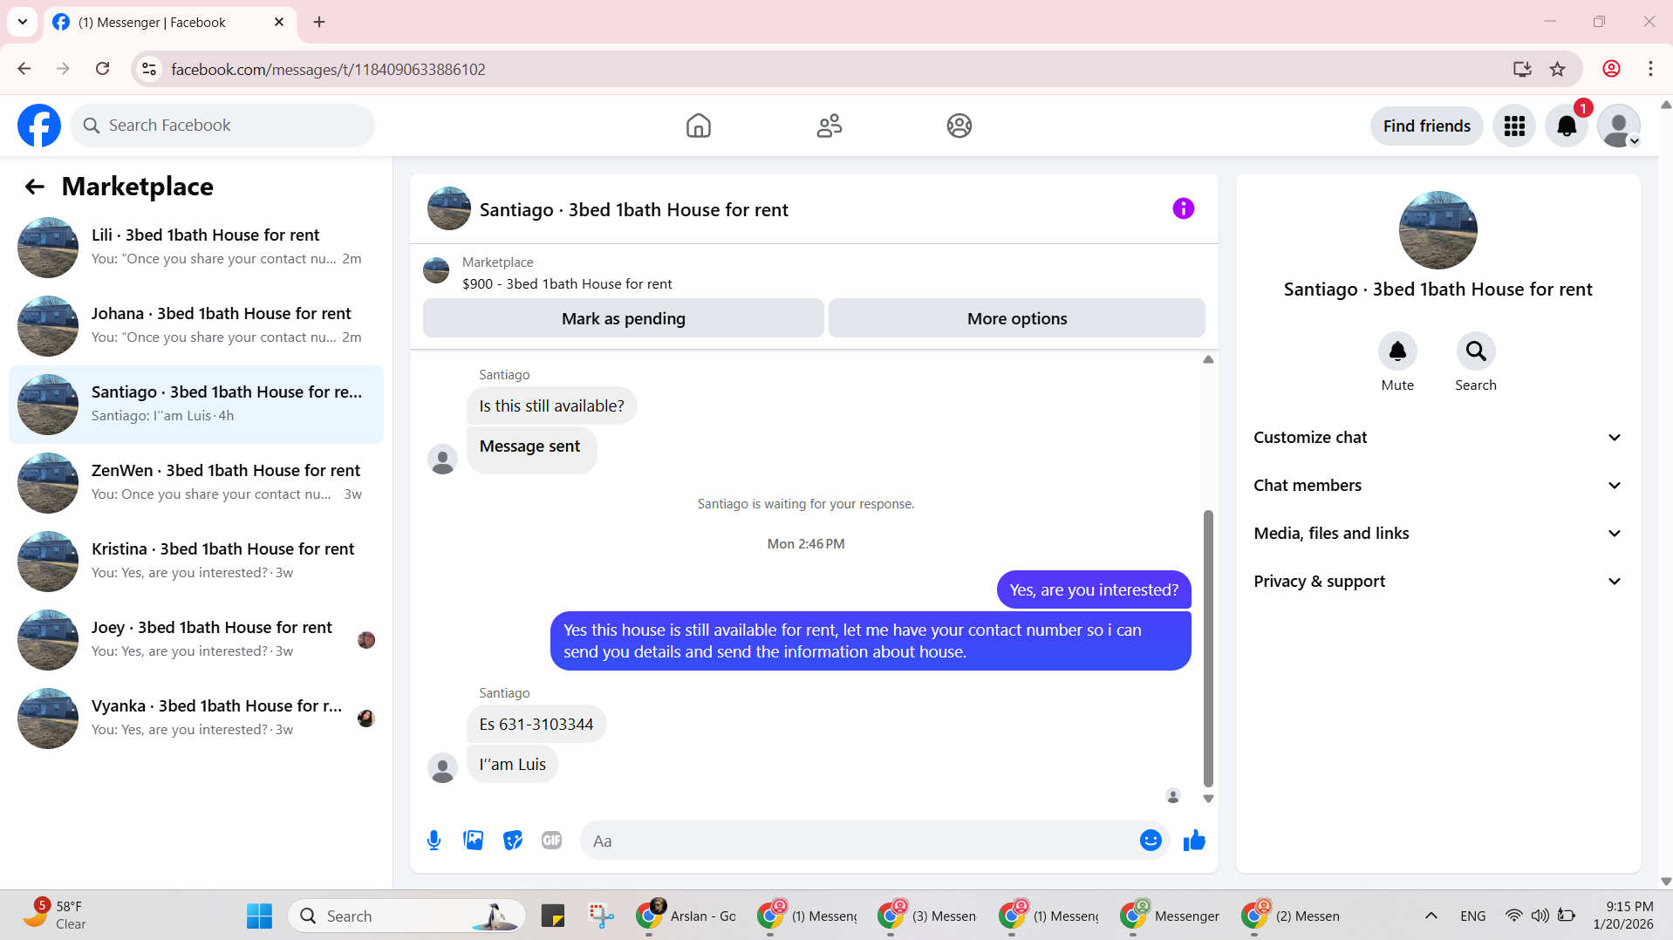The image size is (1673, 940).
Task: Click the chat header listing avatar
Action: [x=449, y=208]
